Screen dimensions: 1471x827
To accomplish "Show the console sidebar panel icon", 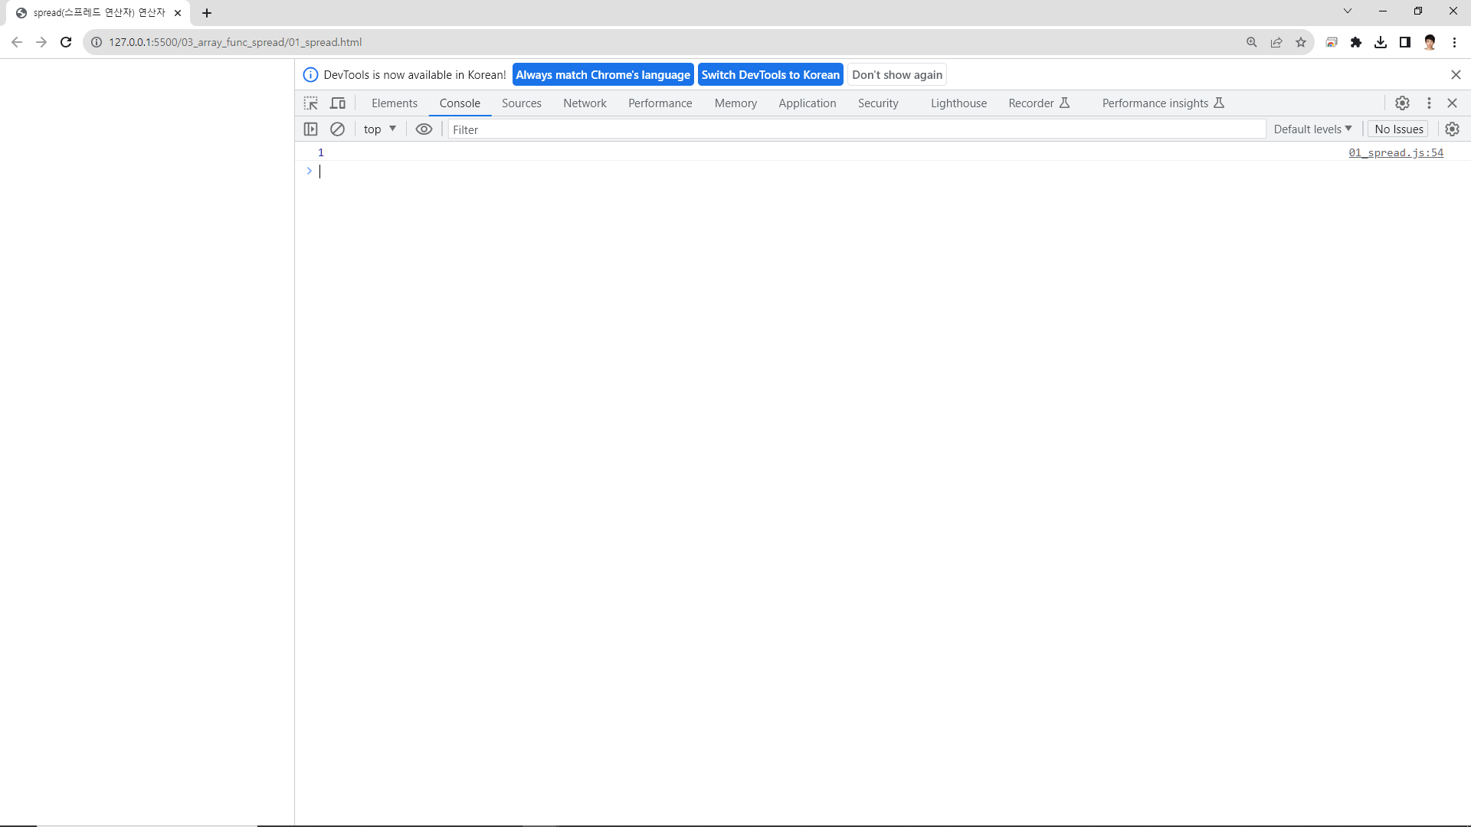I will (x=310, y=129).
